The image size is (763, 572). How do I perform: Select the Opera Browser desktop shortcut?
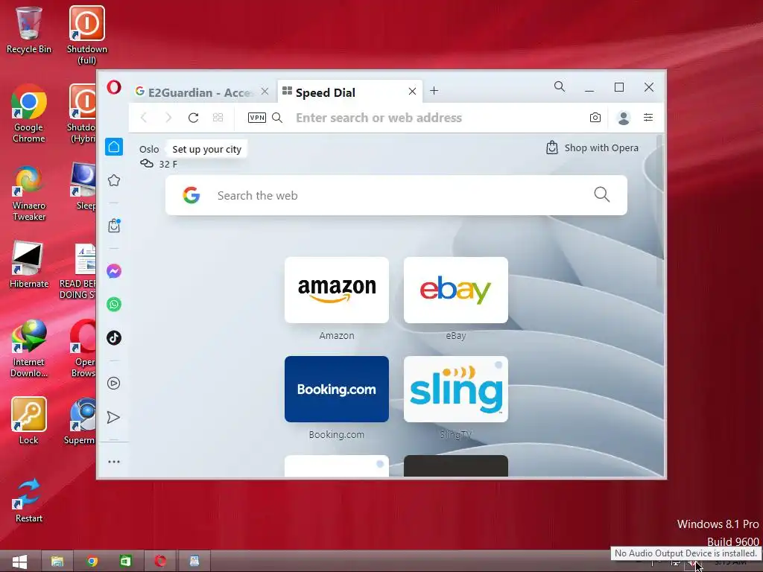click(x=83, y=349)
